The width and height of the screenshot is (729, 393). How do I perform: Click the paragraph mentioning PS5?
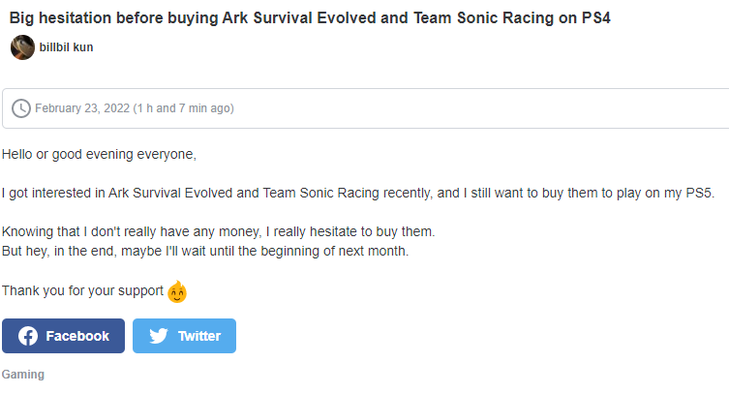point(358,193)
